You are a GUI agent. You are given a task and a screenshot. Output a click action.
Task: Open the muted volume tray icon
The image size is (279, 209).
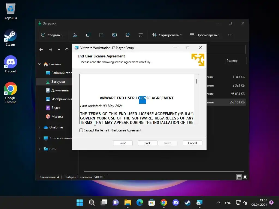245,202
